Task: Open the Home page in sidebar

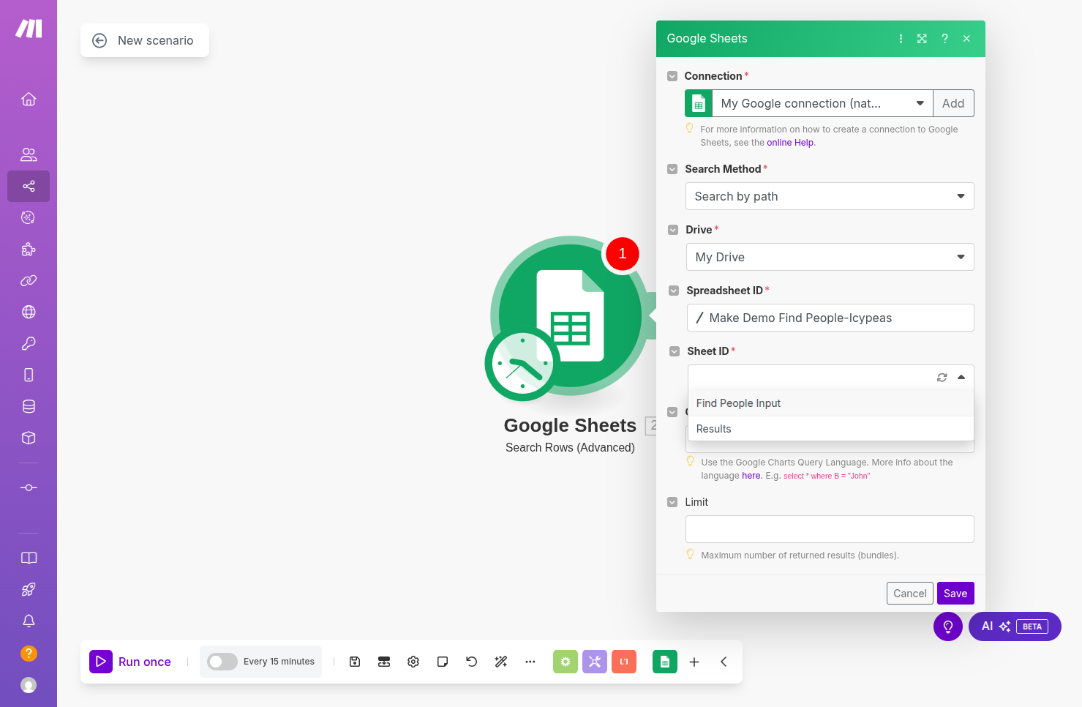Action: [x=29, y=99]
